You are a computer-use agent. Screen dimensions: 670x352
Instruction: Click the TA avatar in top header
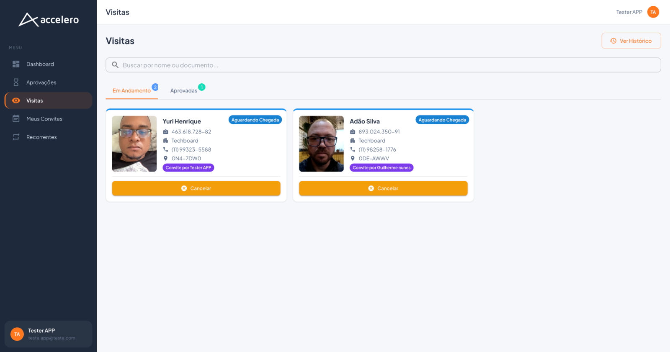[653, 12]
